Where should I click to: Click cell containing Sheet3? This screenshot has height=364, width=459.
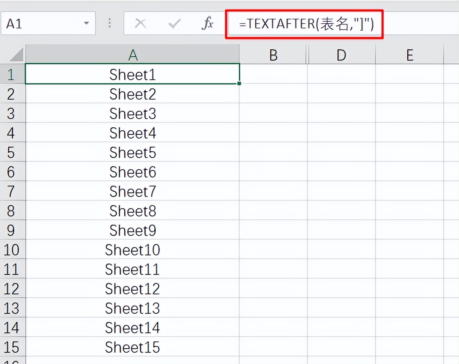tap(133, 113)
